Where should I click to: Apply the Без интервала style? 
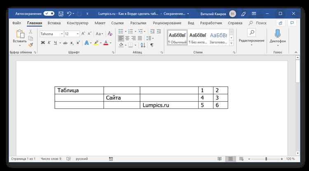click(x=198, y=37)
